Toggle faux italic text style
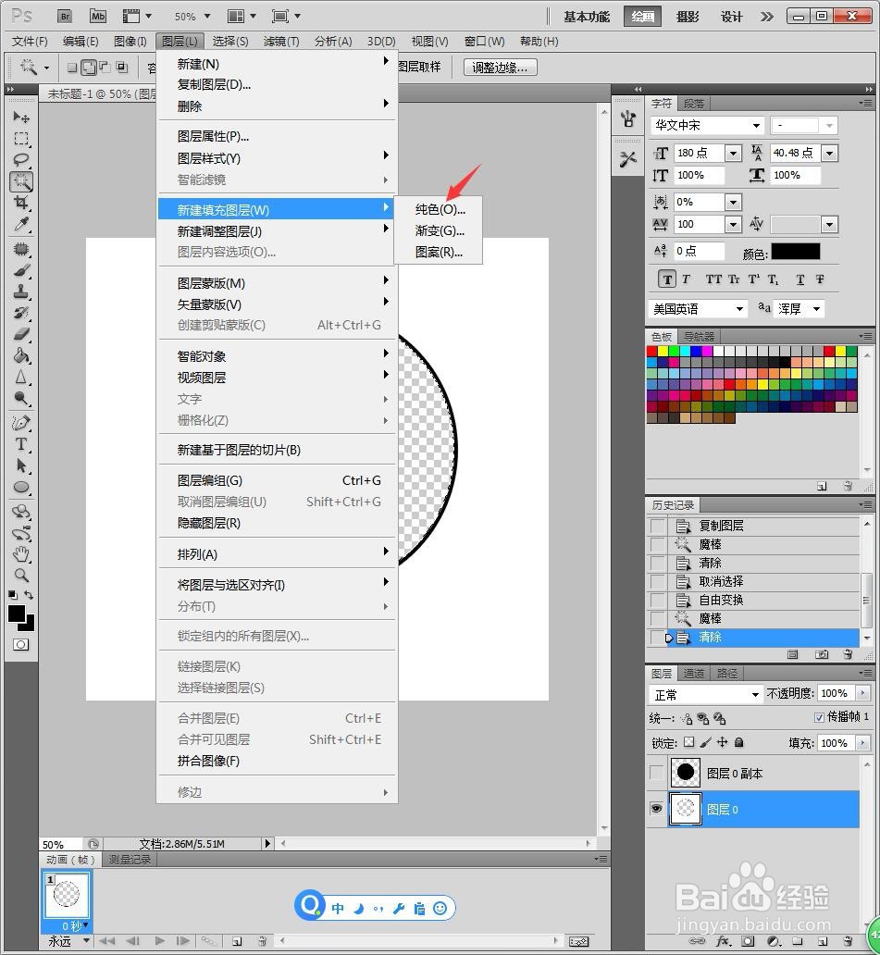 tap(687, 279)
